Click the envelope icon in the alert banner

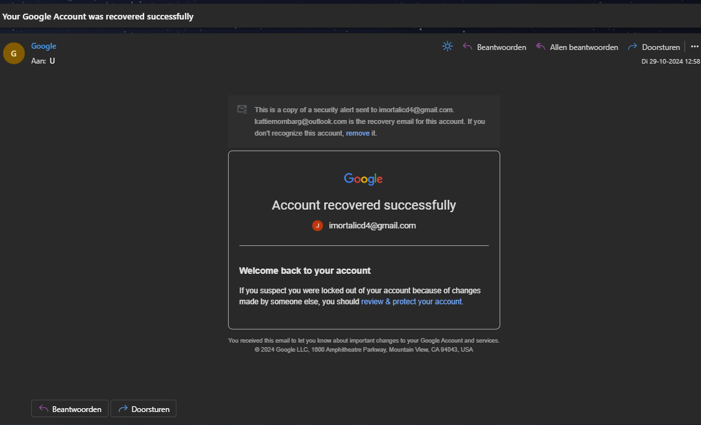pos(242,110)
